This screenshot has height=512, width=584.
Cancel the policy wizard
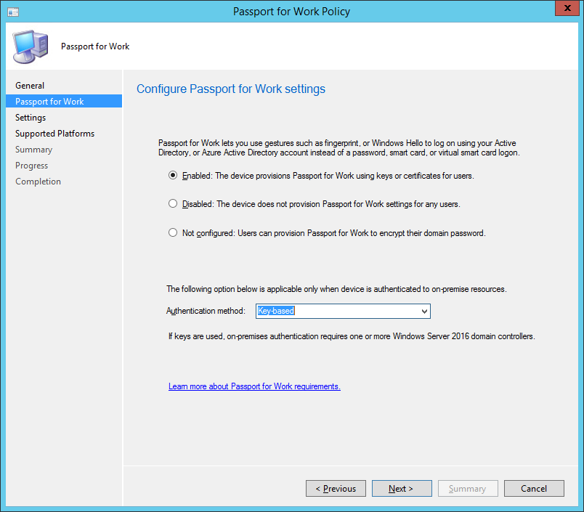point(534,489)
